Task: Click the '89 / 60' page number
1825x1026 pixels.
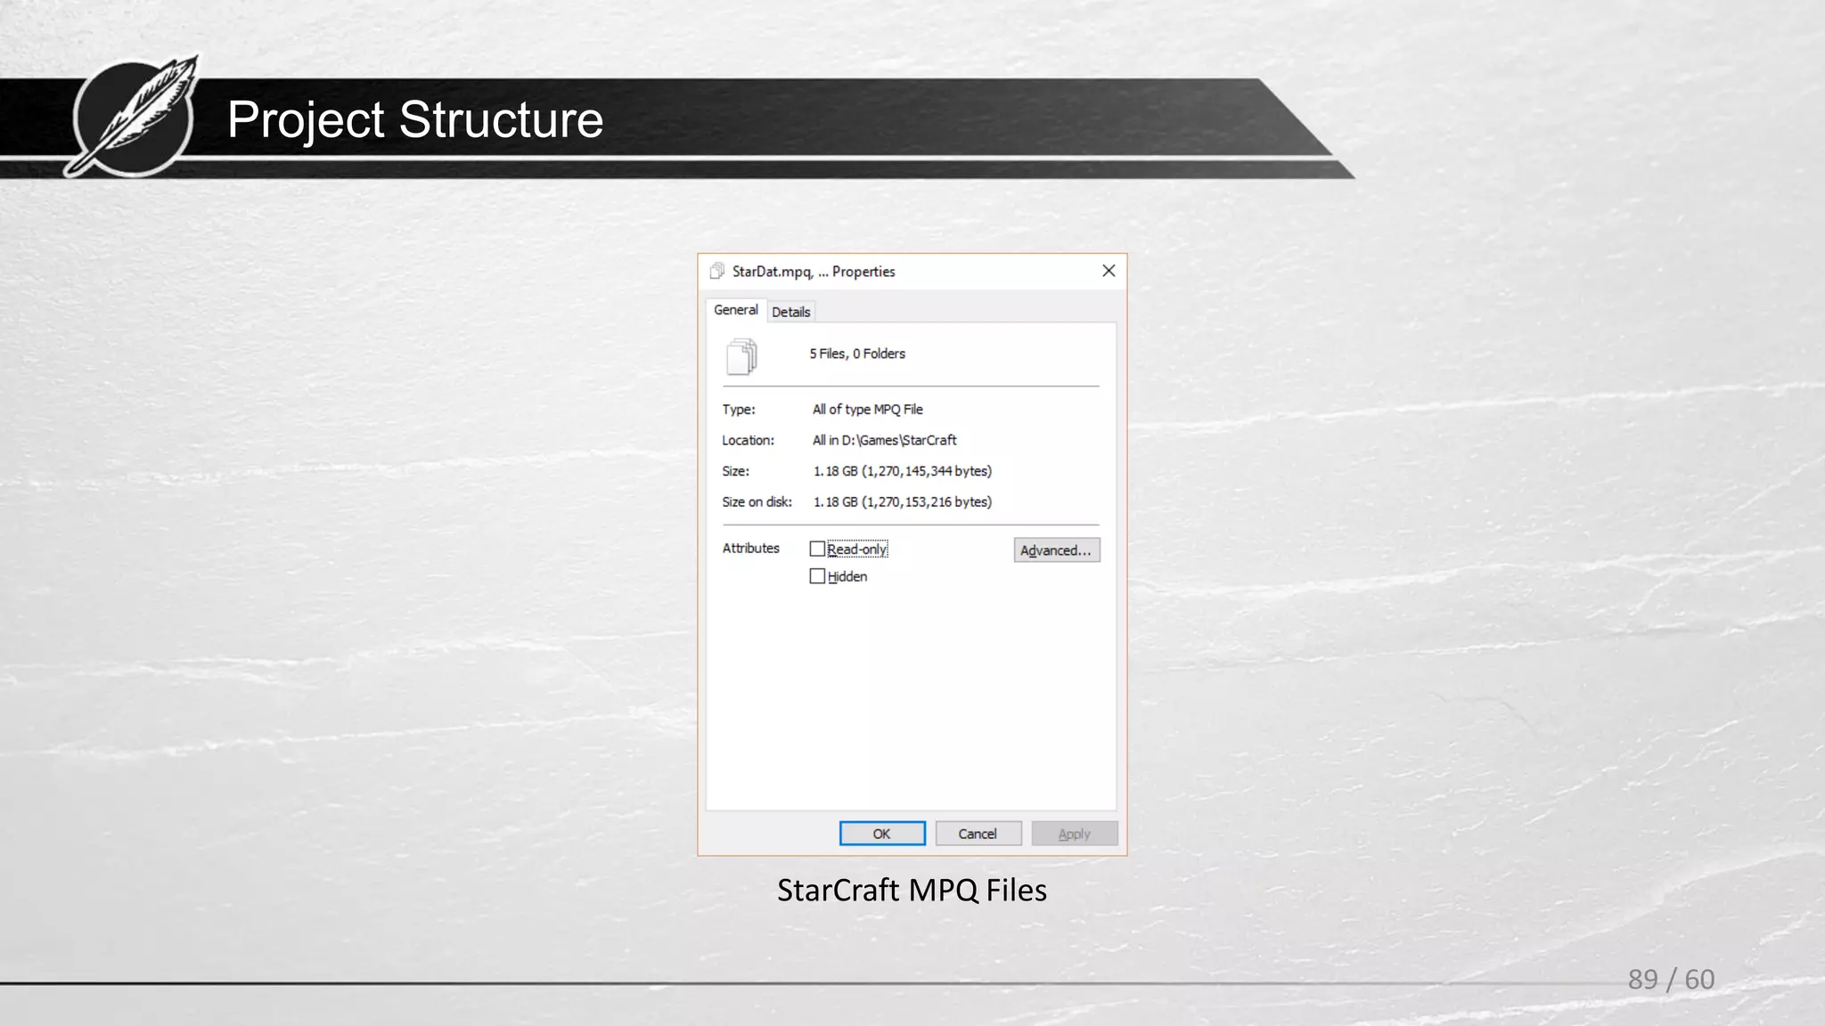Action: (x=1671, y=979)
